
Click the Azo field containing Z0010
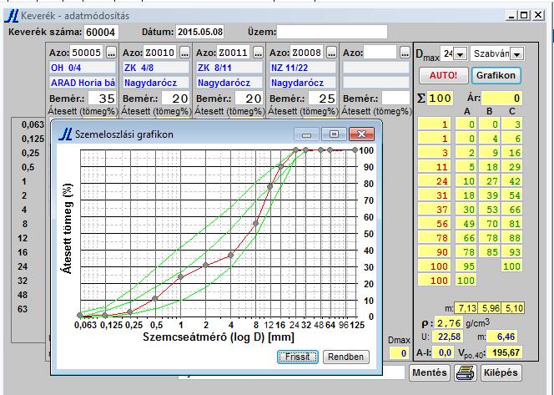coord(160,53)
